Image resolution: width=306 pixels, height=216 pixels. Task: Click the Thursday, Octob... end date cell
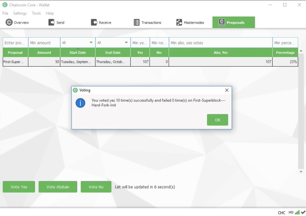(113, 62)
